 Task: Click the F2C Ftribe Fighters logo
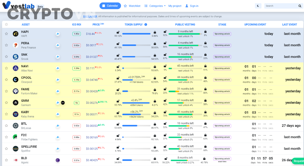tap(15, 137)
